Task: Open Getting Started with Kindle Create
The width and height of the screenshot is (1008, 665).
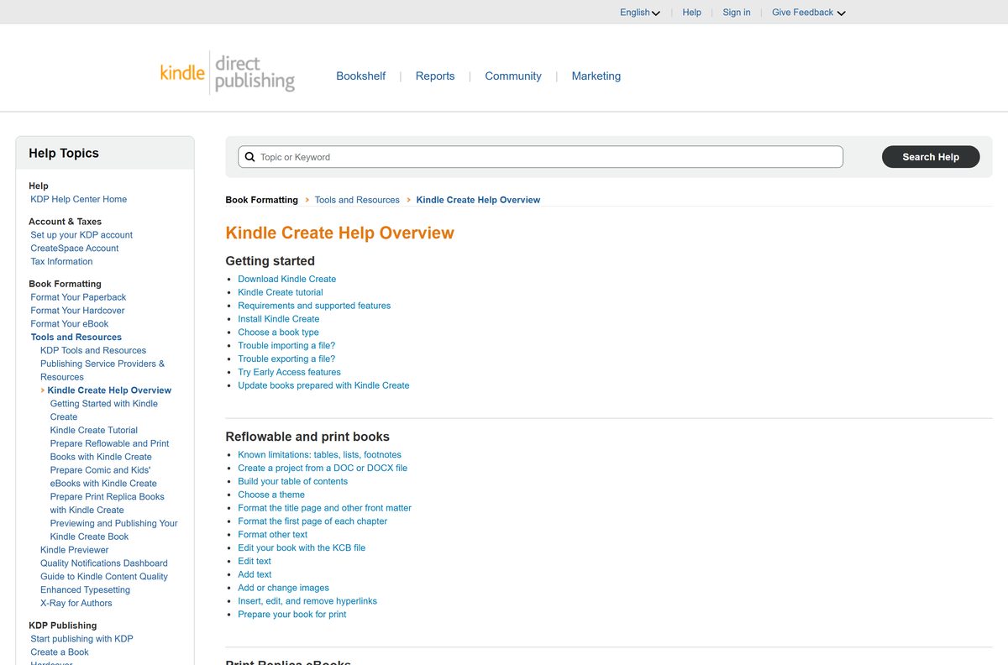Action: pos(104,411)
